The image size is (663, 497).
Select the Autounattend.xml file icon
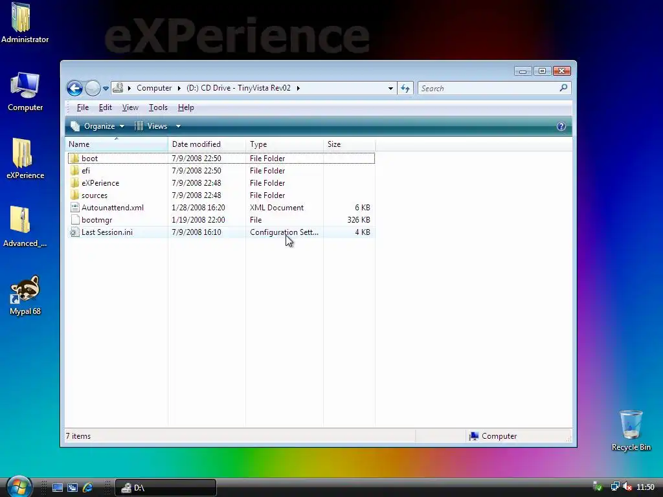point(75,208)
